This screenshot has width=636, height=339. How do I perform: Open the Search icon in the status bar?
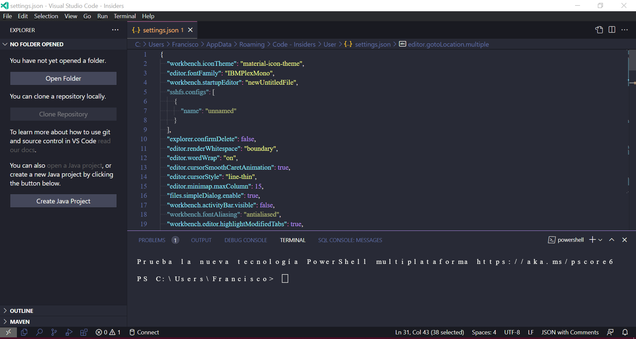pos(39,332)
